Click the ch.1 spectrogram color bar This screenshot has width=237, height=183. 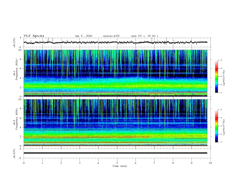tap(216, 77)
